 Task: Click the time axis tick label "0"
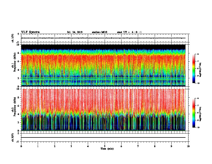21,146
